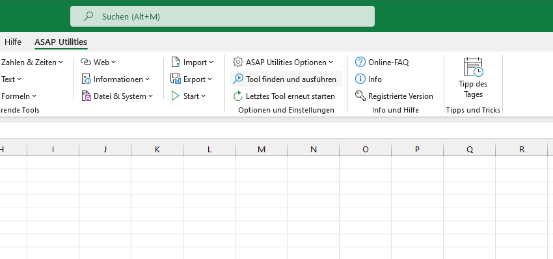Open the Datei & System dropdown
The height and width of the screenshot is (259, 553).
coord(150,96)
